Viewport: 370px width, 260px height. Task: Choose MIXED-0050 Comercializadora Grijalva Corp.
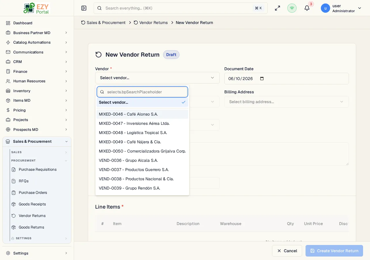142,151
